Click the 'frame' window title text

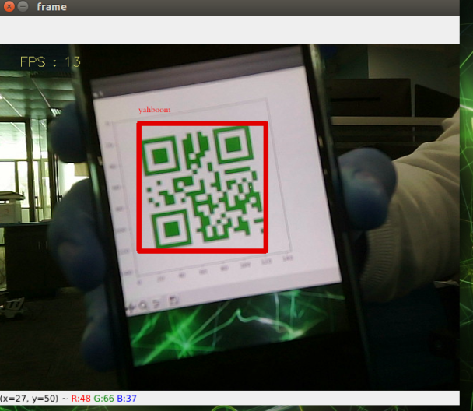click(x=51, y=7)
